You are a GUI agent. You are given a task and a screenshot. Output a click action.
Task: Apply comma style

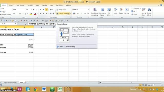[x=81, y=14]
